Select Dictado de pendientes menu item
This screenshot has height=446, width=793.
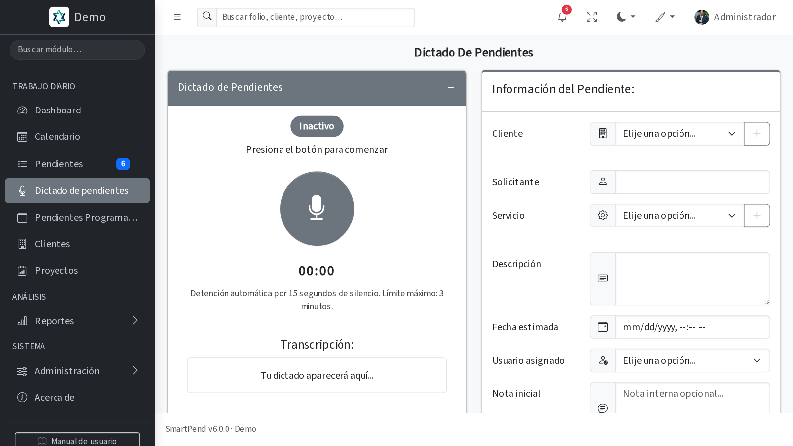(77, 190)
